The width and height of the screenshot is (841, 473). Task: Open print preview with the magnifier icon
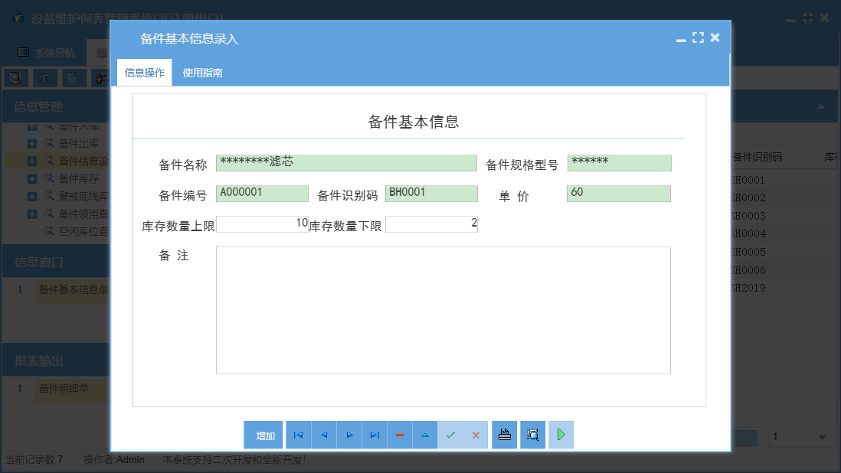532,435
